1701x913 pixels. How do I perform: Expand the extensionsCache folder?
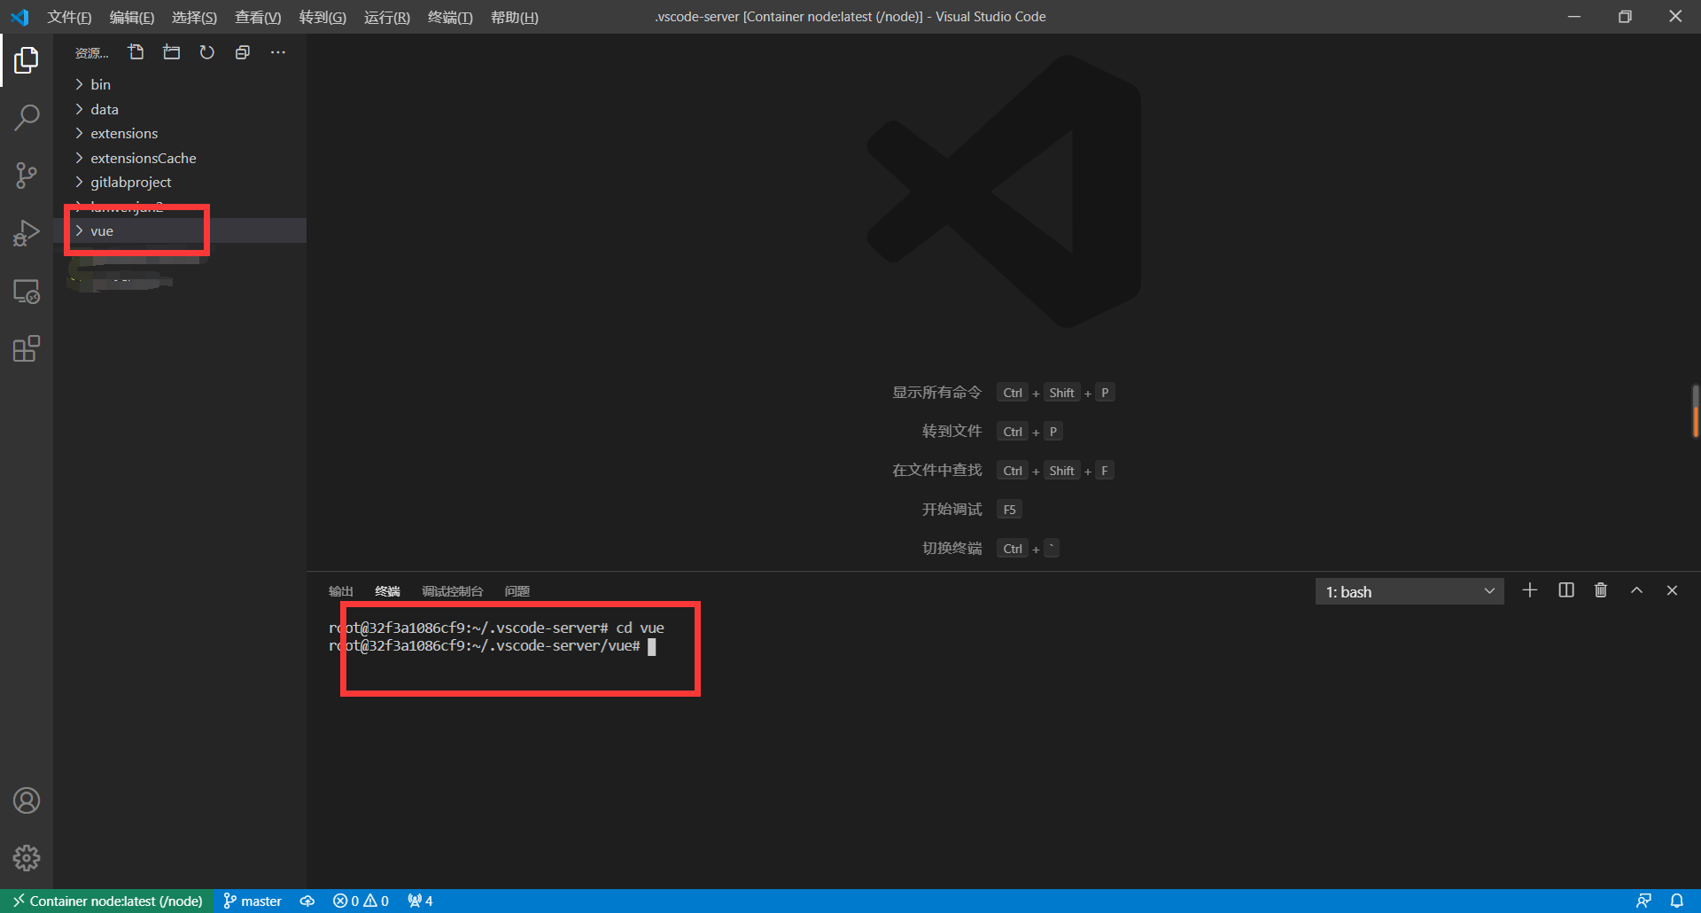180,158
